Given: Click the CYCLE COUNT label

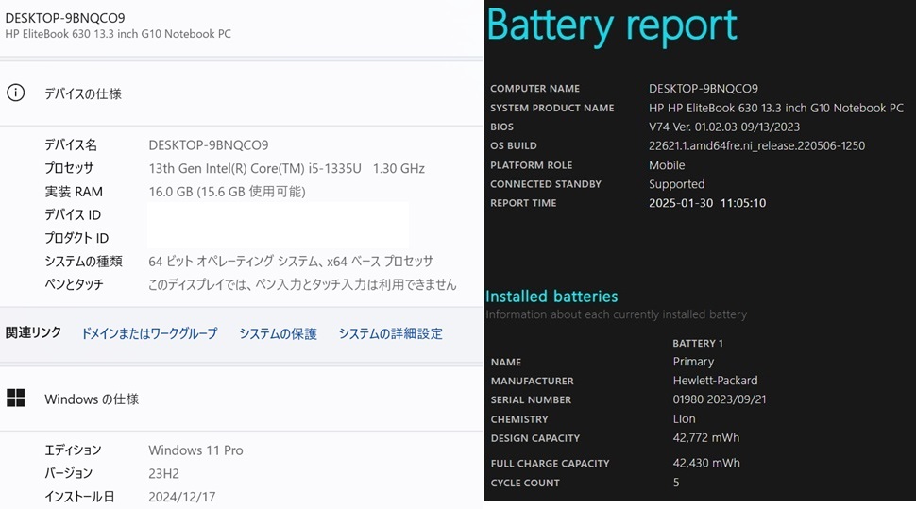Looking at the screenshot, I should [525, 483].
